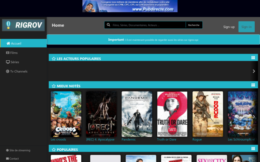
Task: Click the film icon beside Films
Action: click(8, 53)
